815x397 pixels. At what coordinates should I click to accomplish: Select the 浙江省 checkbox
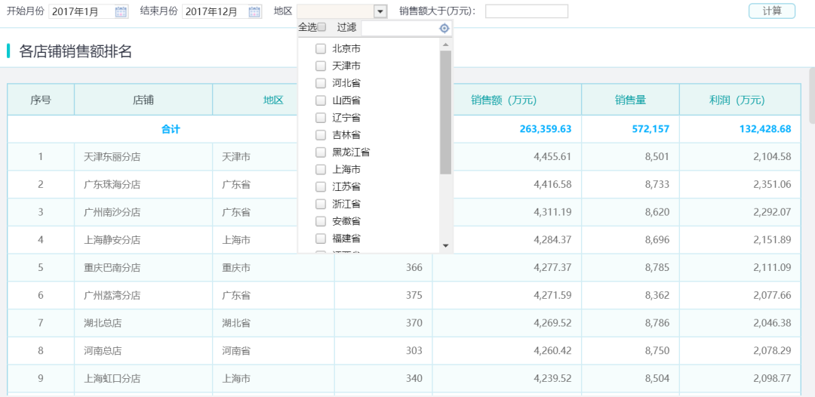[x=321, y=204]
